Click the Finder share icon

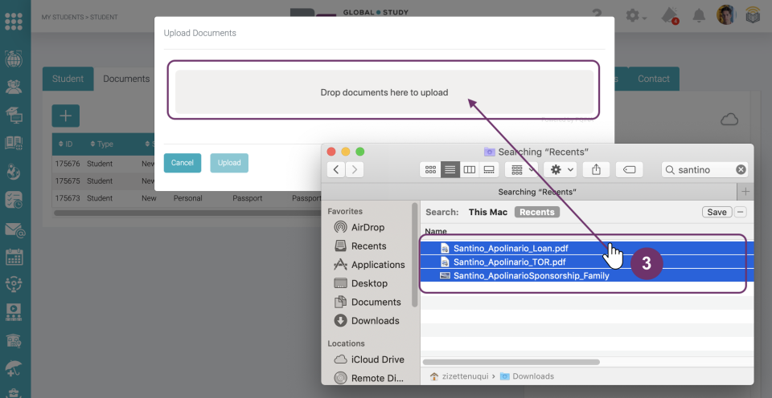pyautogui.click(x=596, y=169)
